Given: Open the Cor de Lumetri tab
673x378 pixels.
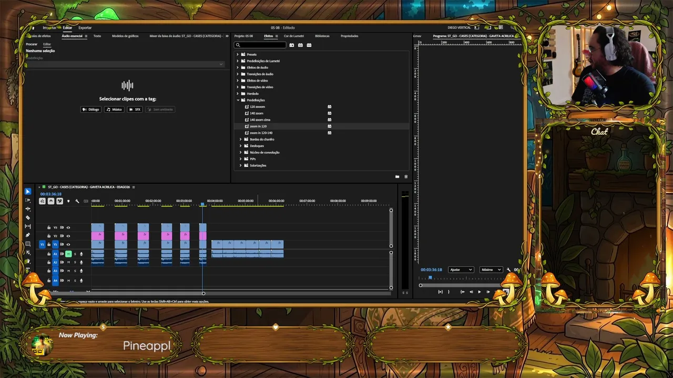Looking at the screenshot, I should tap(294, 36).
